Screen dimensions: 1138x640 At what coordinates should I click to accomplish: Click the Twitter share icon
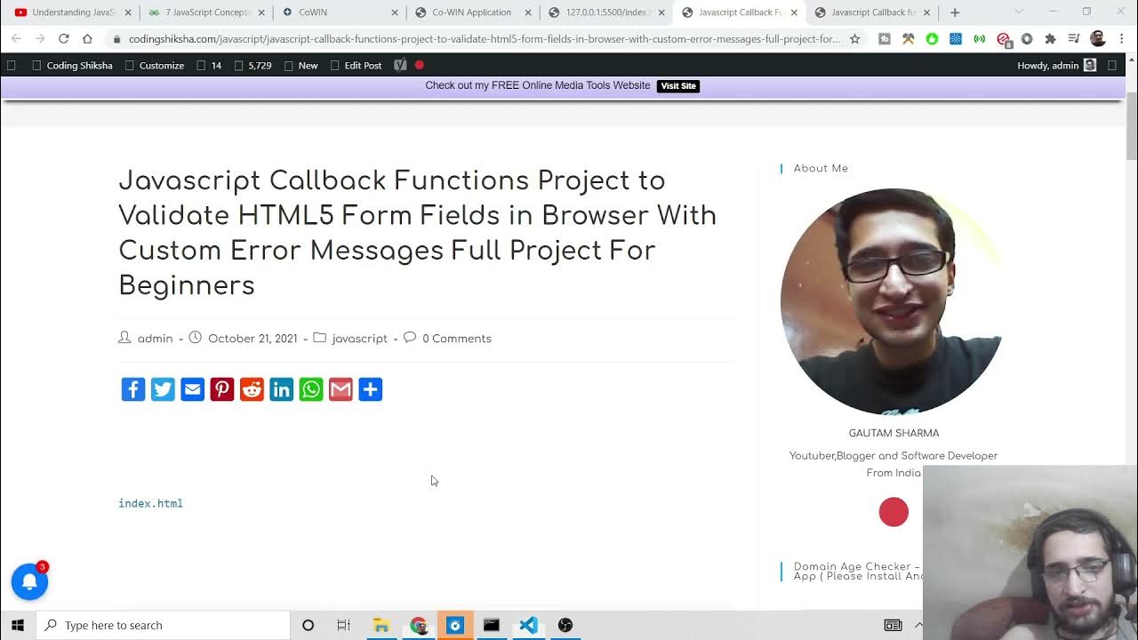pyautogui.click(x=163, y=389)
